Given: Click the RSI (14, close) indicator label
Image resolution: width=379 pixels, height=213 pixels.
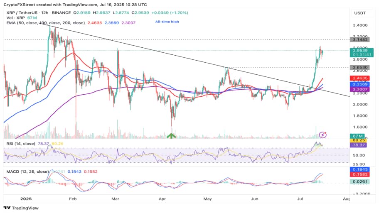Looking at the screenshot, I should click(21, 144).
